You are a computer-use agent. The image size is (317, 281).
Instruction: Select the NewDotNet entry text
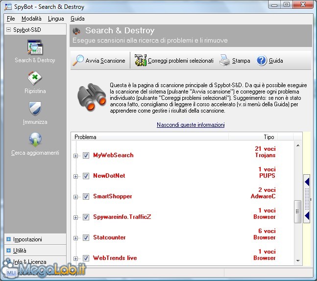tap(109, 176)
